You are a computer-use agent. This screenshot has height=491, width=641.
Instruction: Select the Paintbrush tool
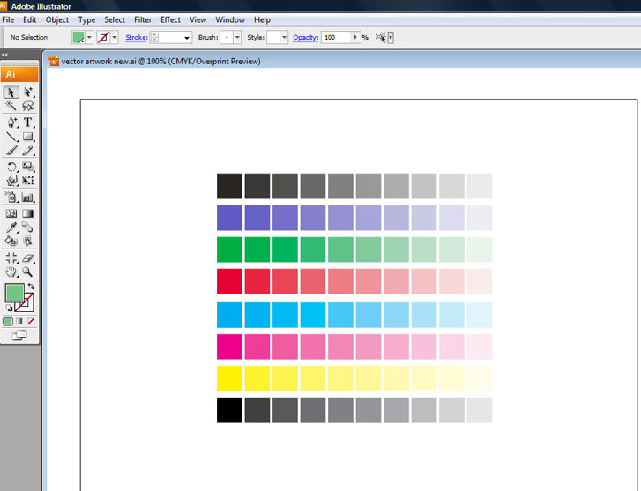[11, 151]
